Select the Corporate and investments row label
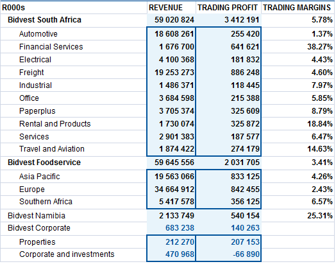 point(67,254)
